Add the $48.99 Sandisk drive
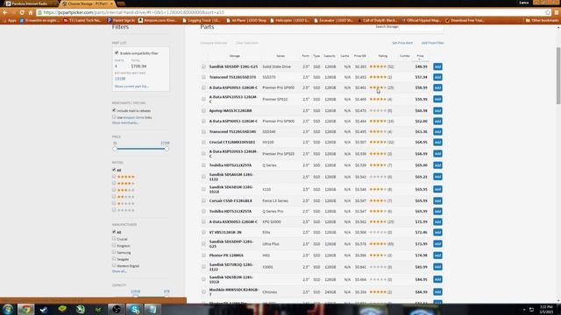The width and height of the screenshot is (561, 315). pos(437,66)
